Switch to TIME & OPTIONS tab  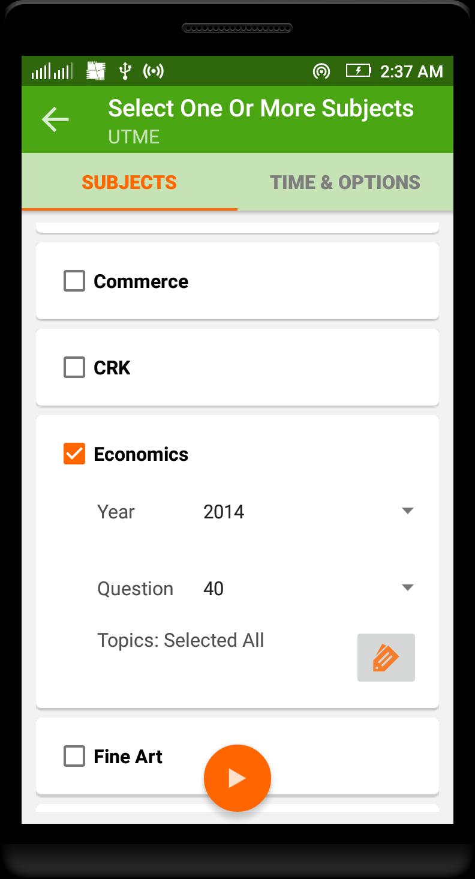(x=345, y=182)
